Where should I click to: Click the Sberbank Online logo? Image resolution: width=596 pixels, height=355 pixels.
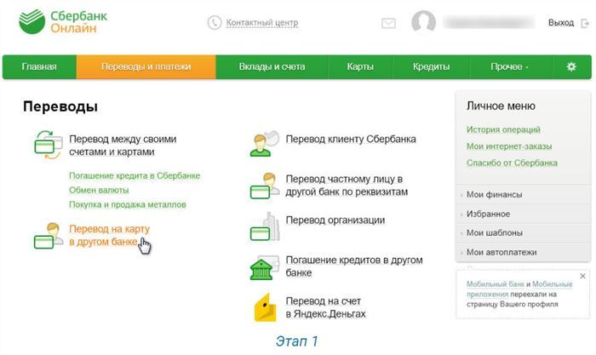coord(63,21)
